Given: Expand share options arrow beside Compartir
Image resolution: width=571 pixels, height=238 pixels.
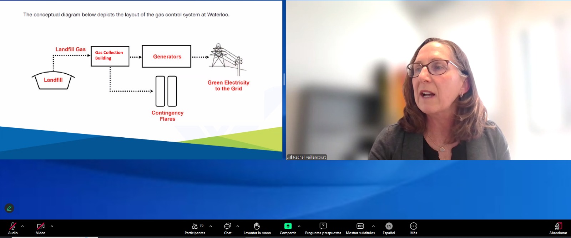Looking at the screenshot, I should 299,226.
